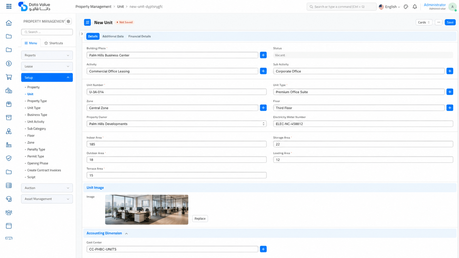Add new Zone with plus button
The image size is (459, 258).
[263, 108]
